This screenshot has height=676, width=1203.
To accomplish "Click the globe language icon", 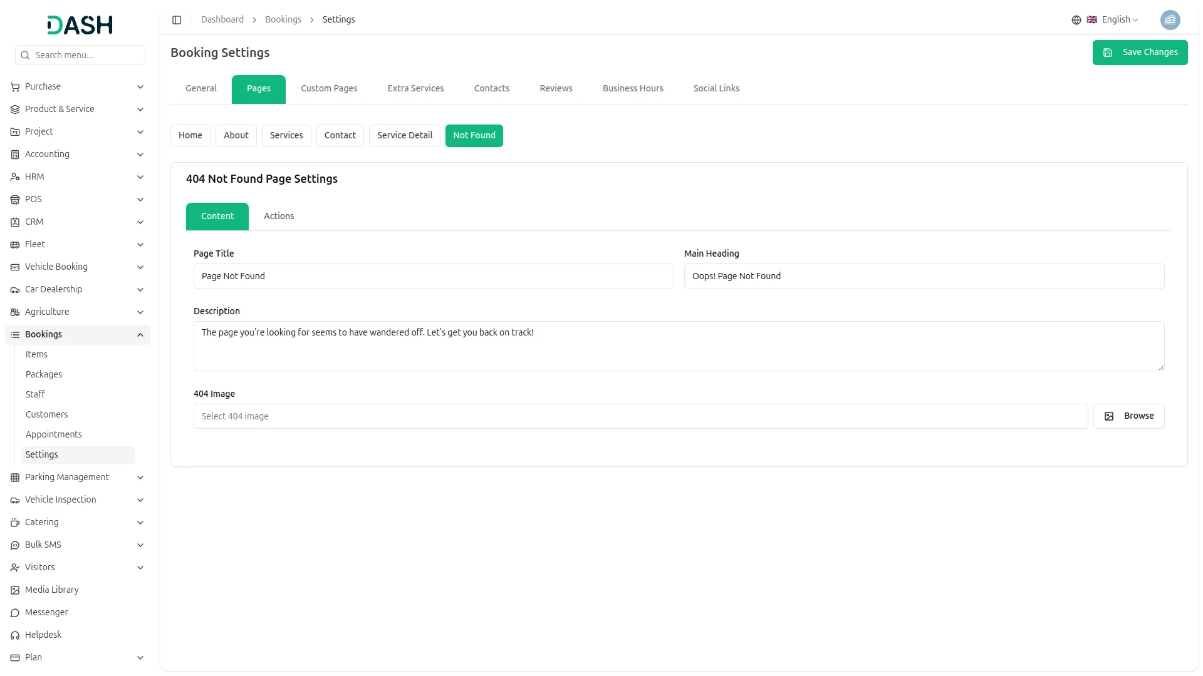I will click(x=1076, y=20).
